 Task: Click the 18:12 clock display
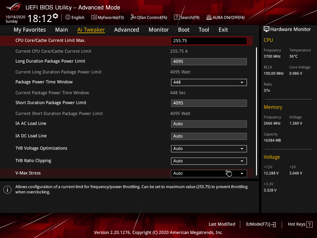coord(40,18)
